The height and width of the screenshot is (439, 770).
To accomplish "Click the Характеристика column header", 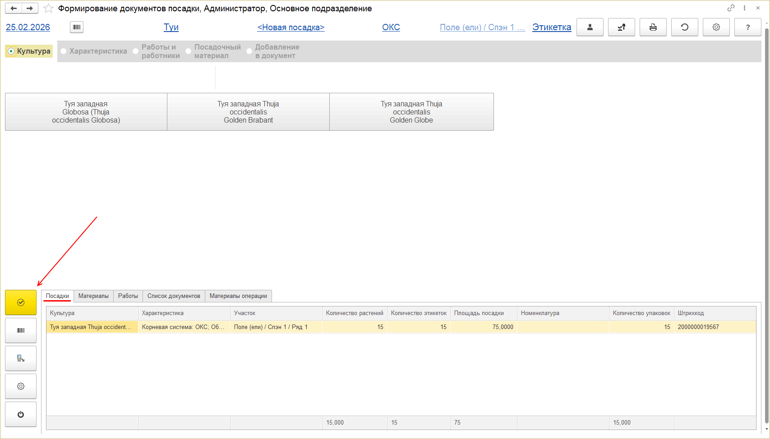I will pos(184,313).
